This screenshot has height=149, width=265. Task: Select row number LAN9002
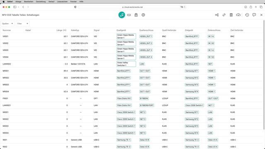(x=7, y=64)
